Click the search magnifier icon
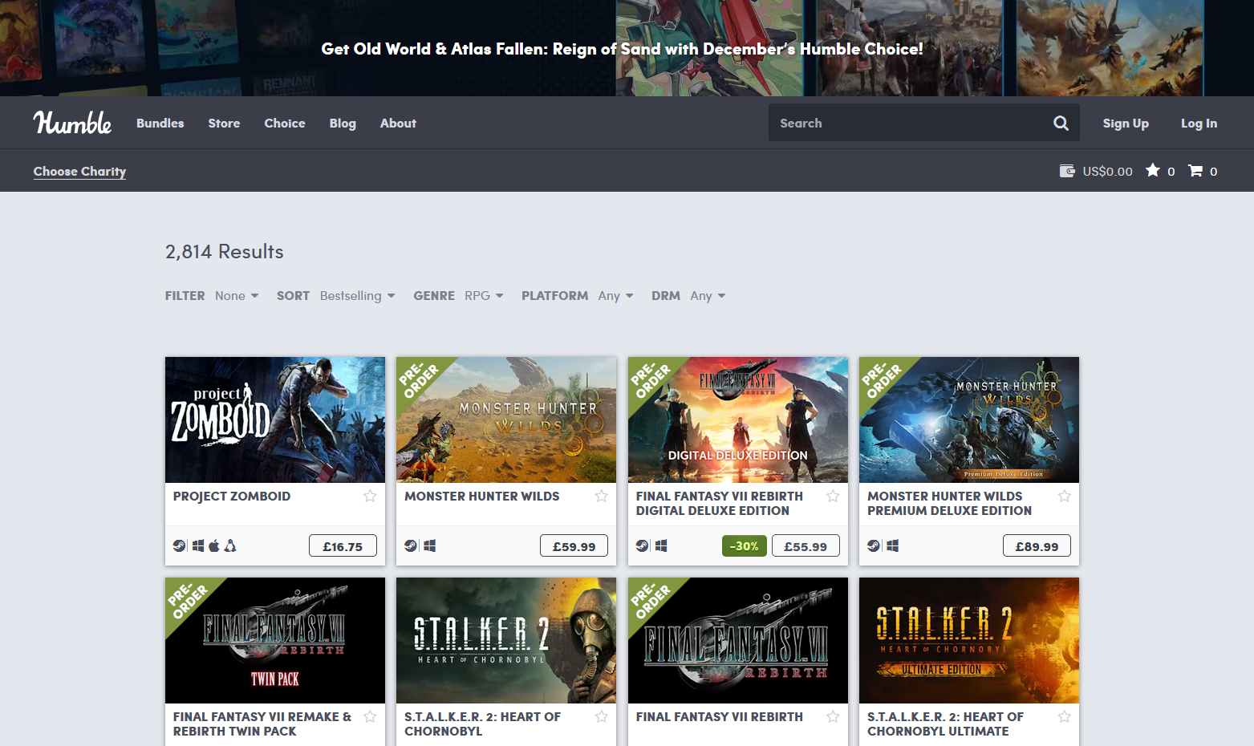 point(1061,123)
